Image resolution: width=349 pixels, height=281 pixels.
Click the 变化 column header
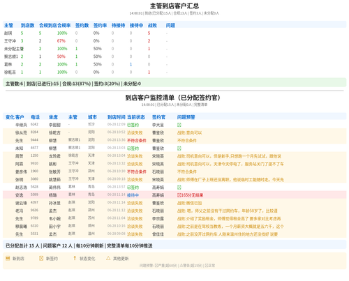click(10, 117)
